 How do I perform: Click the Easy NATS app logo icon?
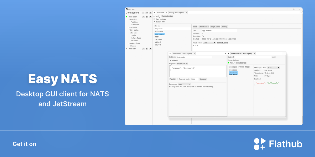point(127,9)
